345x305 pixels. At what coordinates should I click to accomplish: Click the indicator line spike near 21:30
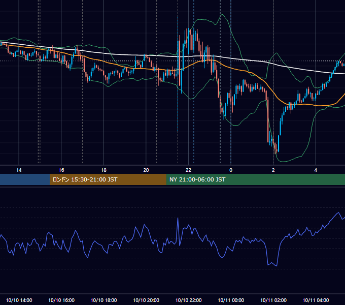(x=178, y=218)
